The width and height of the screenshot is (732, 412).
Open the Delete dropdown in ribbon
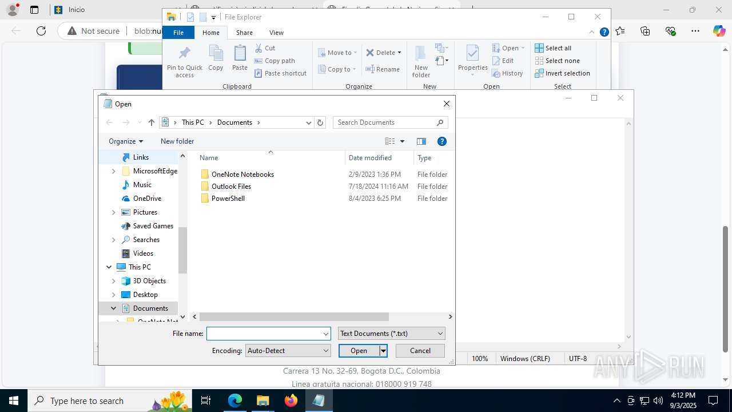(x=399, y=53)
